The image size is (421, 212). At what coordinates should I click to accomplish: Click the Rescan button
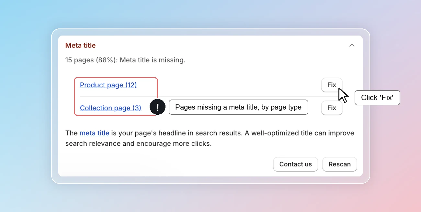tap(339, 164)
